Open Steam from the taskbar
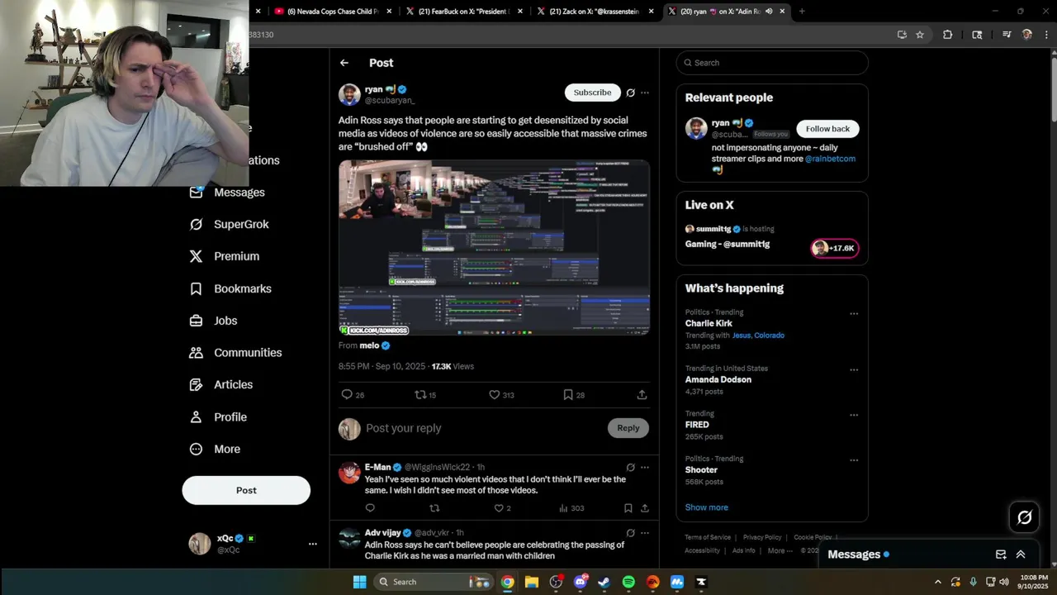This screenshot has height=595, width=1057. click(x=604, y=582)
